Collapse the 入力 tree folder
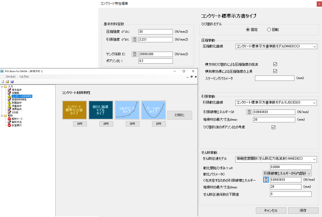Viewport: 322px width, 217px height. tap(2, 87)
